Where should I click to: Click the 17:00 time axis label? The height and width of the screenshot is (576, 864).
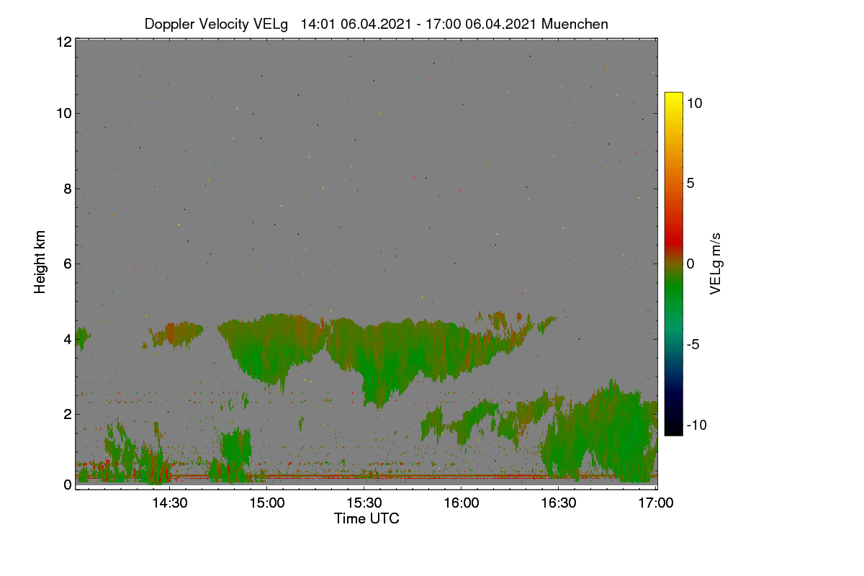(x=656, y=504)
